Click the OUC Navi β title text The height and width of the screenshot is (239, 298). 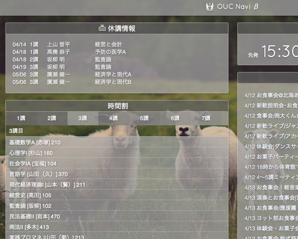tap(238, 6)
